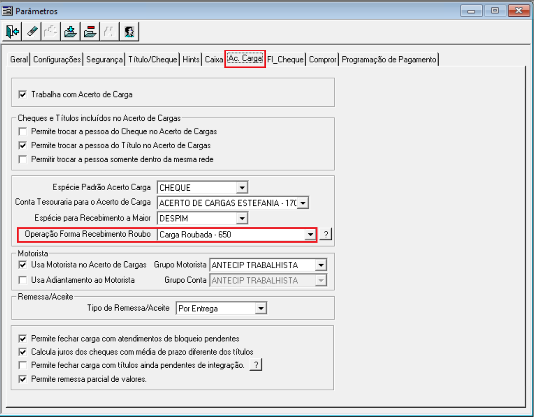This screenshot has height=417, width=534.
Task: Toggle fechar carga com atendimentos de bloqueio pendentes
Action: coord(23,338)
